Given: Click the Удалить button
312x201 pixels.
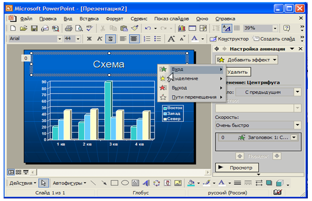Looking at the screenshot, I should click(x=238, y=72).
